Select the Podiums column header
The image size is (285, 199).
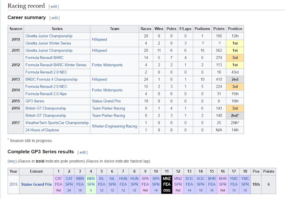pyautogui.click(x=202, y=29)
